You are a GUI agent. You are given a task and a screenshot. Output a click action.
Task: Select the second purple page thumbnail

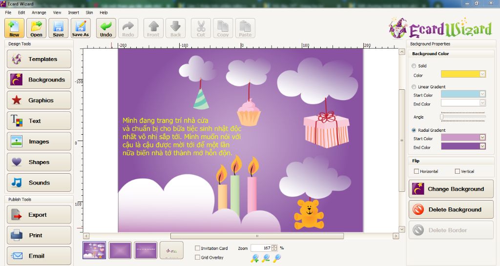120,250
